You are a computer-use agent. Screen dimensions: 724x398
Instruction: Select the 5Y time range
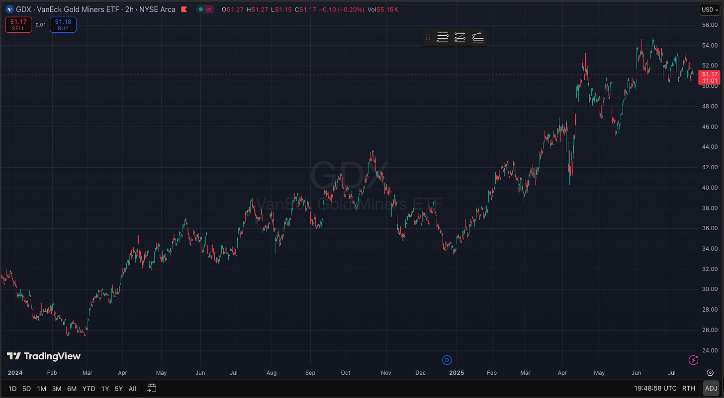coord(118,389)
